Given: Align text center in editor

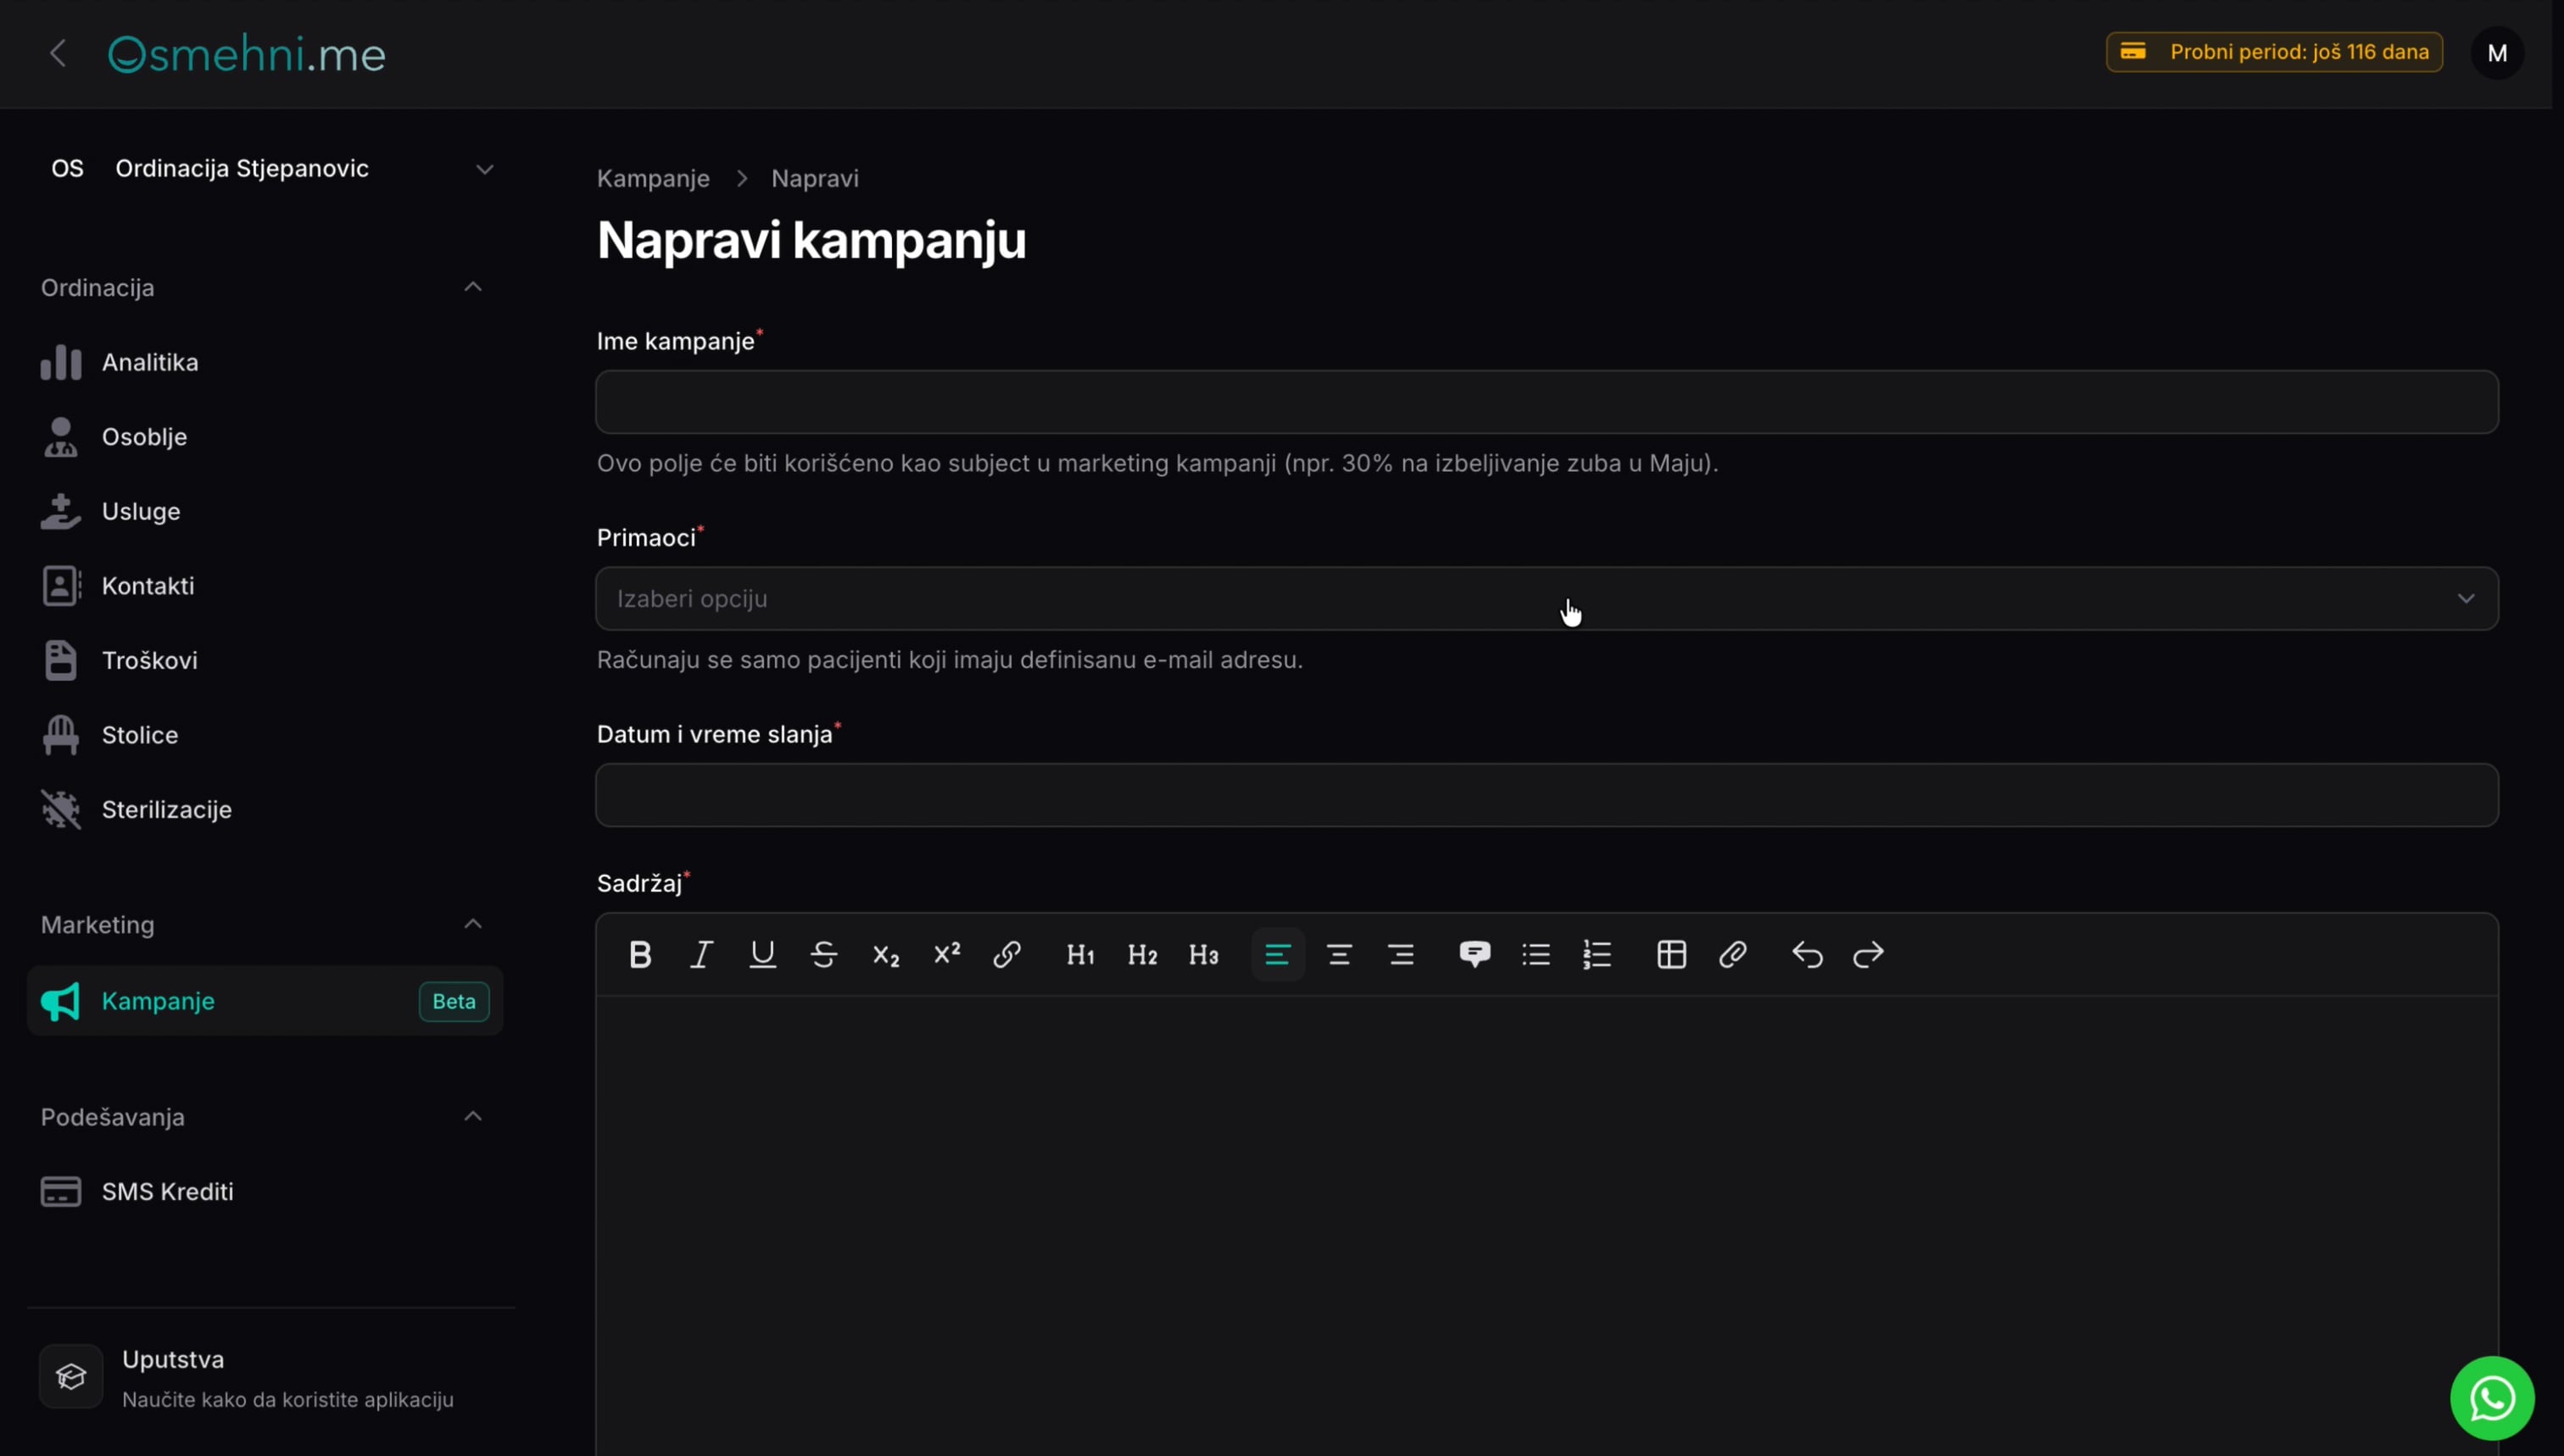Looking at the screenshot, I should [1340, 955].
